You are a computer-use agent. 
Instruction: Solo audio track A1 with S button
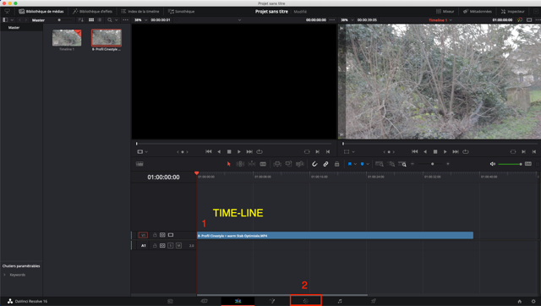171,246
